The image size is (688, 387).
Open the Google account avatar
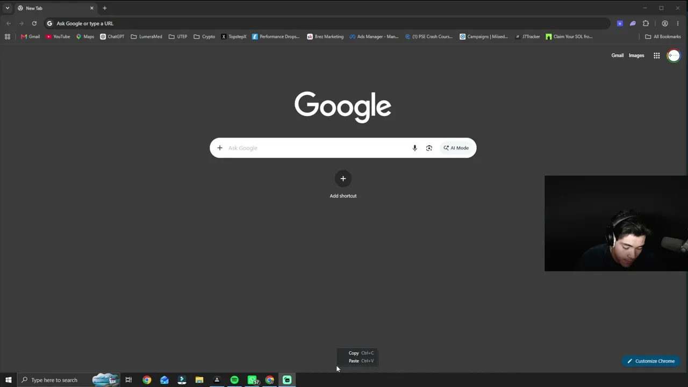(x=673, y=55)
